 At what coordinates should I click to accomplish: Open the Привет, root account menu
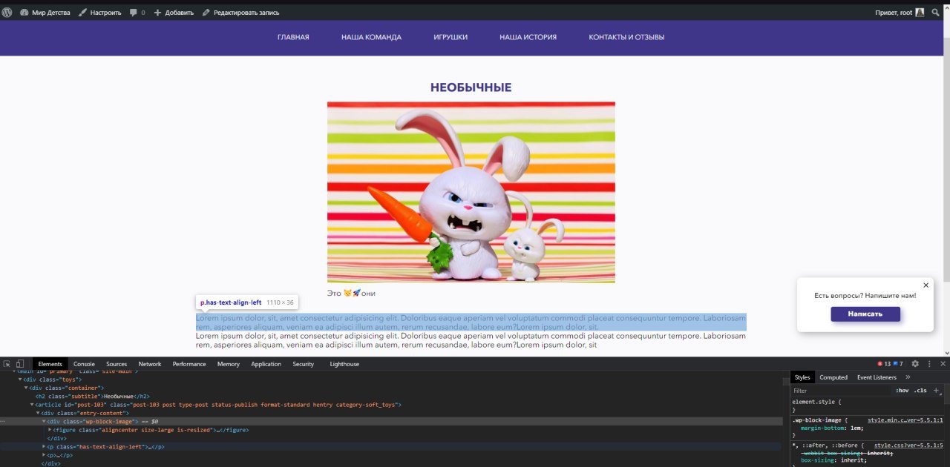[x=900, y=13]
